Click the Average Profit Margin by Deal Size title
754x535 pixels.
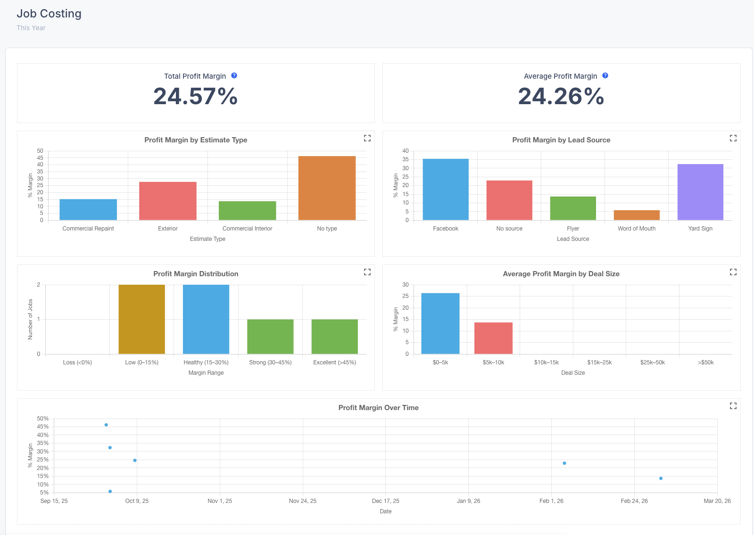561,274
